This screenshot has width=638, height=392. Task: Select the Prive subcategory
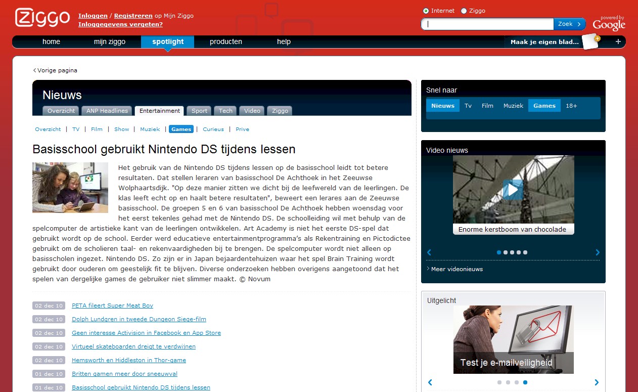[242, 129]
